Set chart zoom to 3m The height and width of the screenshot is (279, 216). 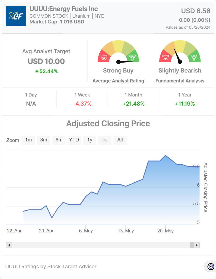(x=44, y=140)
